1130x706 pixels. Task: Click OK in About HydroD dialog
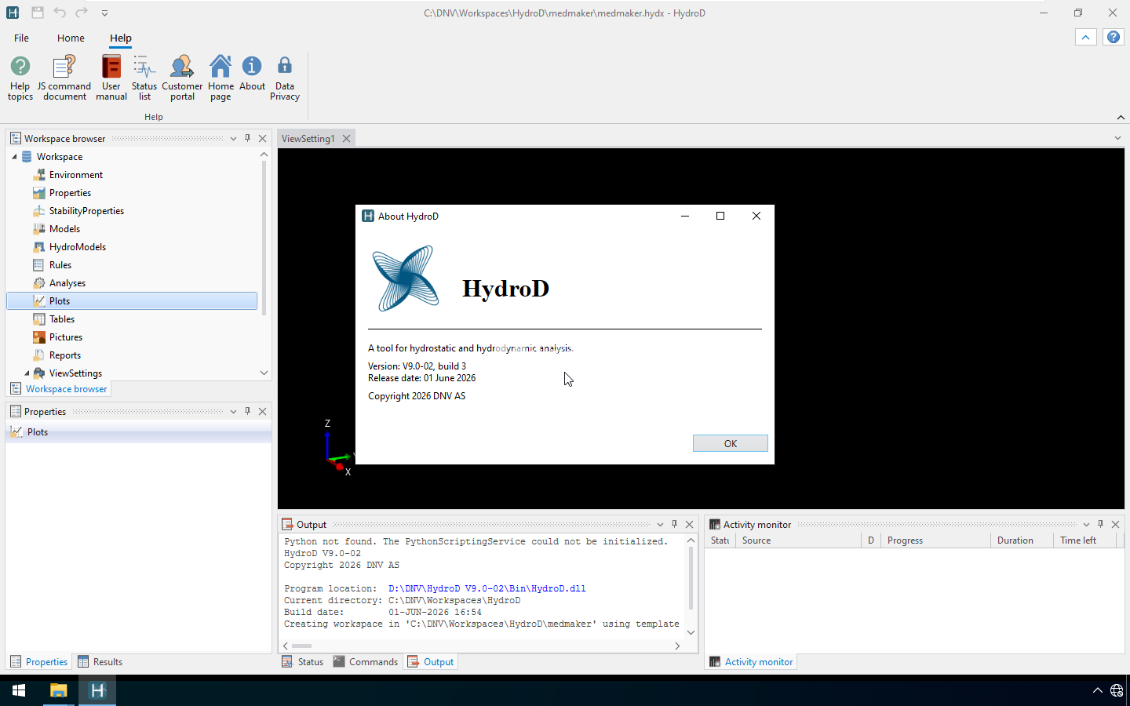pos(731,444)
